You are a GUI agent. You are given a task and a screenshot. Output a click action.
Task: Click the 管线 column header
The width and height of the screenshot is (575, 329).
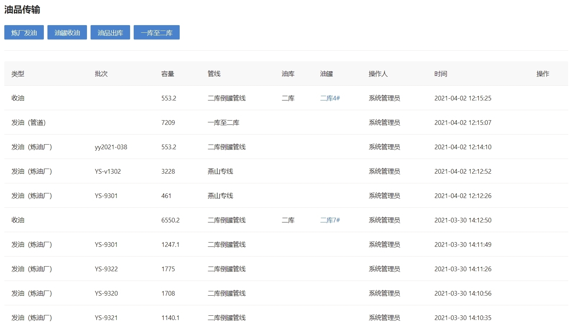[214, 74]
